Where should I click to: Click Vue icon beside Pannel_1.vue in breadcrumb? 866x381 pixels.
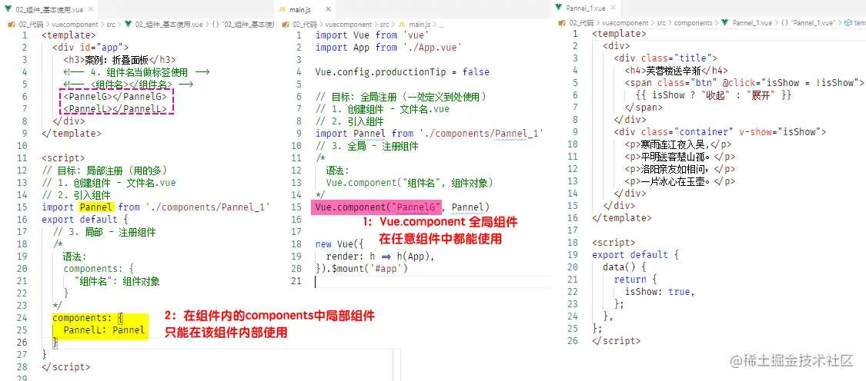coord(726,23)
